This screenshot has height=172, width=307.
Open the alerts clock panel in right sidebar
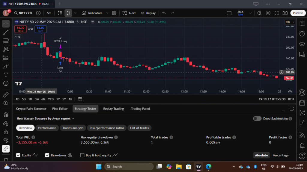point(302,33)
